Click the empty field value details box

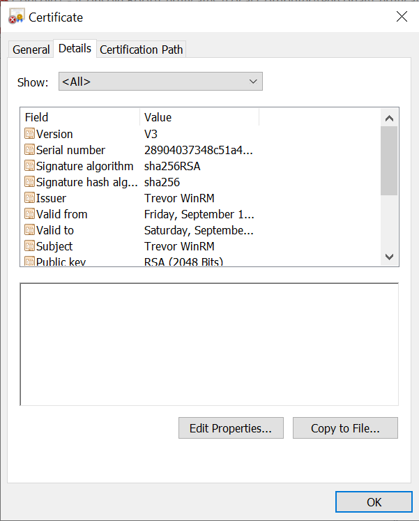(209, 345)
